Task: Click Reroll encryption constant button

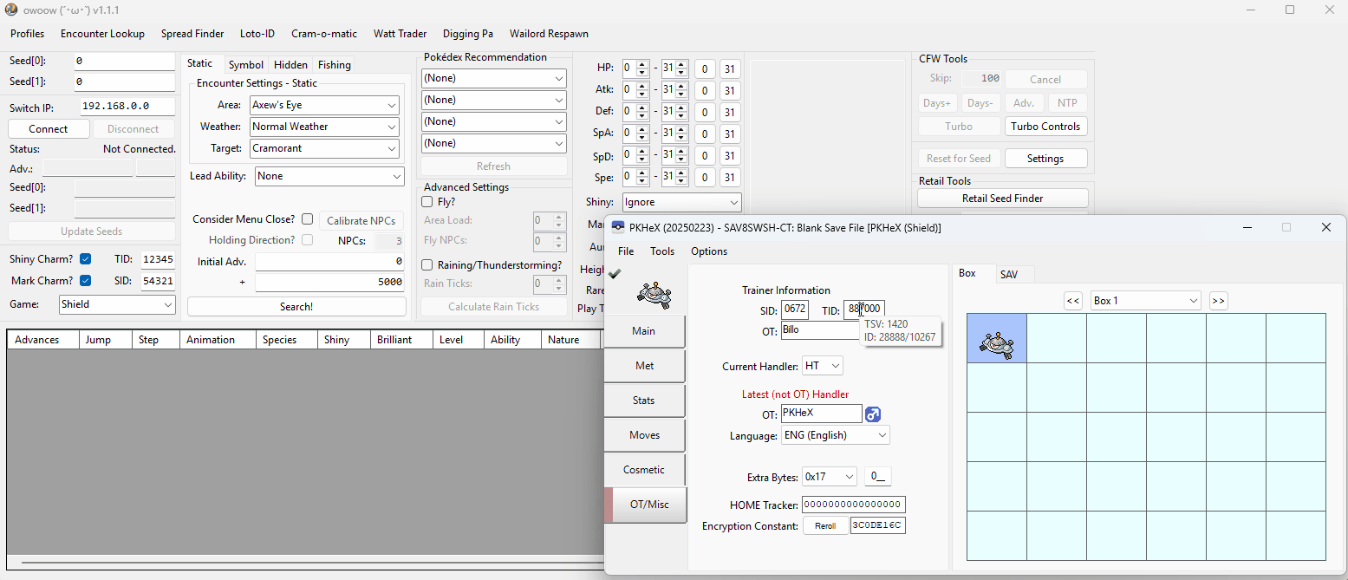Action: (x=825, y=526)
